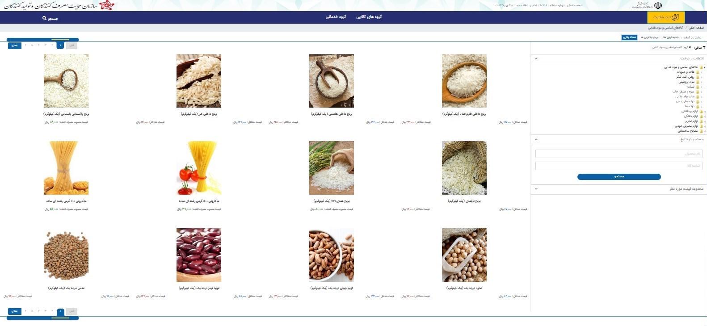Sort results by جدیدترین ها

[x=671, y=37]
